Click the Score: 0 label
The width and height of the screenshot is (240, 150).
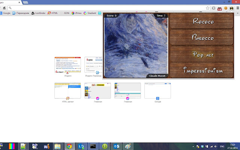[x=112, y=15]
